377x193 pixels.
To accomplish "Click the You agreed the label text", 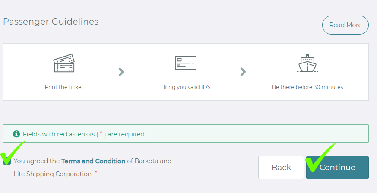I will coord(37,161).
